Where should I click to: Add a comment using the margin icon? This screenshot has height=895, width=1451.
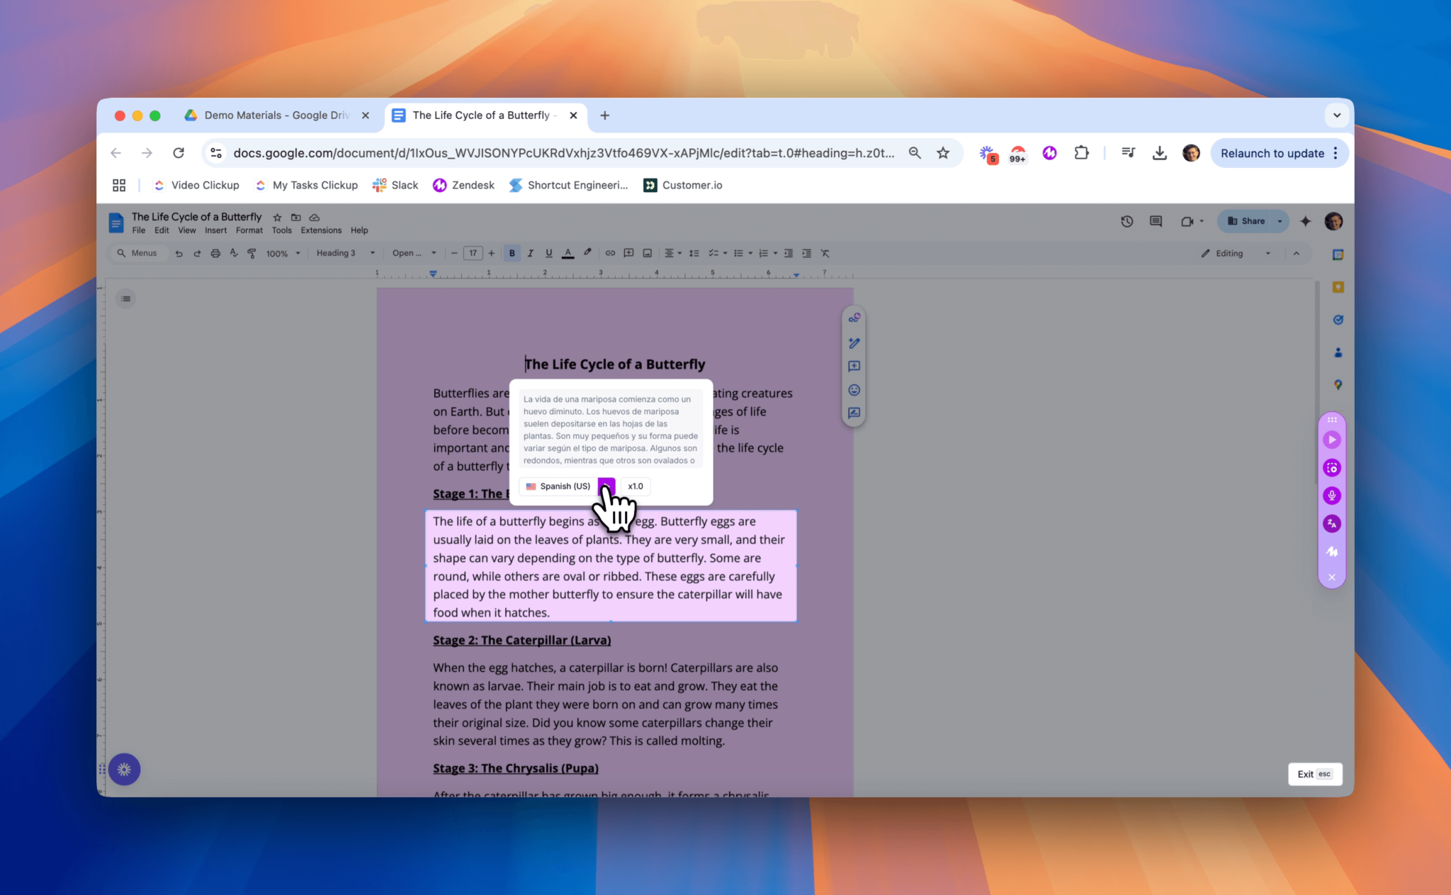(853, 366)
